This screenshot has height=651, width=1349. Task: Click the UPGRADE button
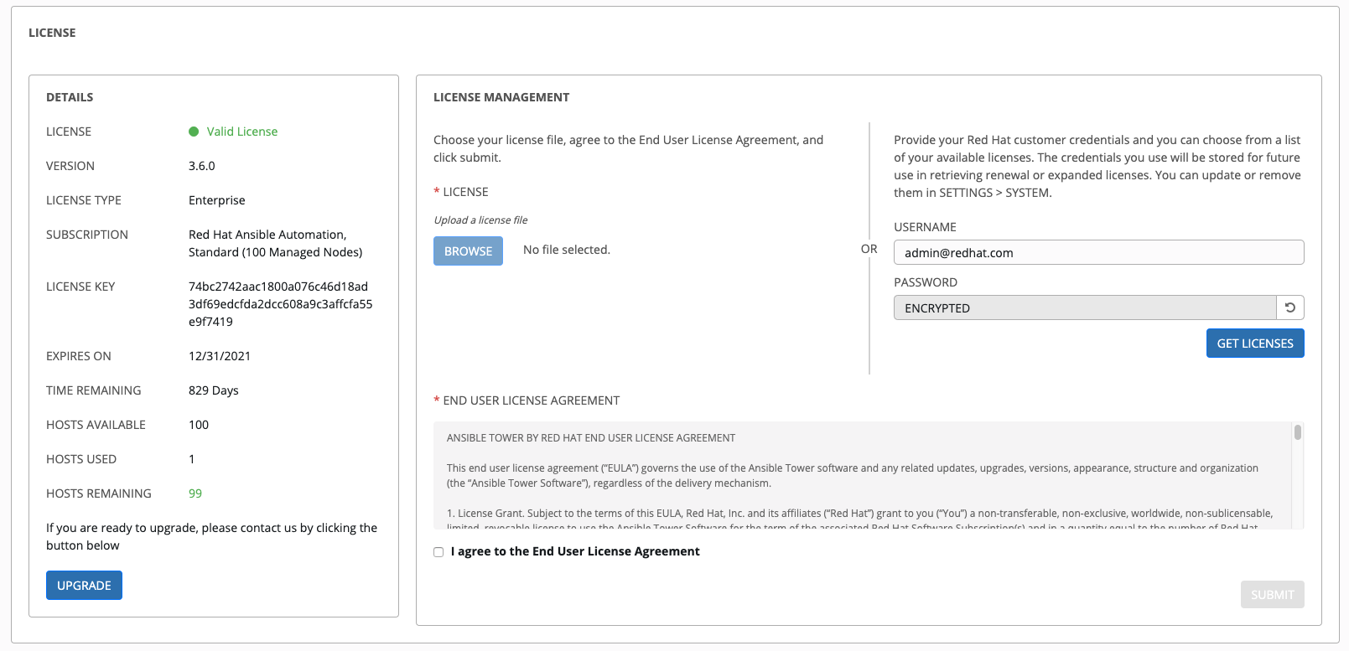coord(84,586)
